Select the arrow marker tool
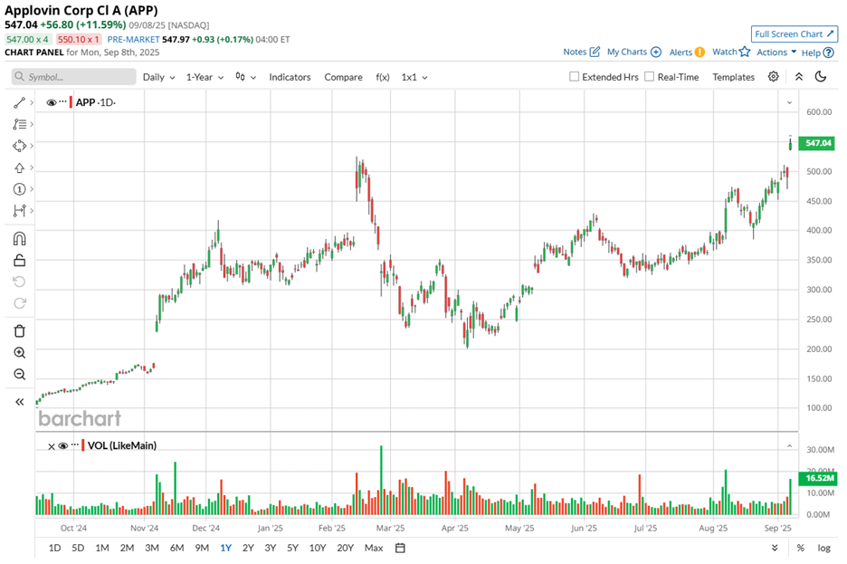The image size is (847, 564). tap(19, 168)
